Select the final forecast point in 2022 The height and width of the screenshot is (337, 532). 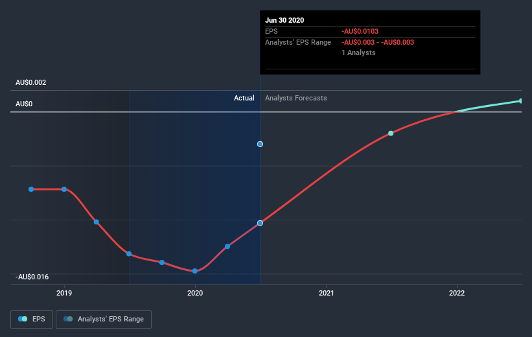(521, 101)
